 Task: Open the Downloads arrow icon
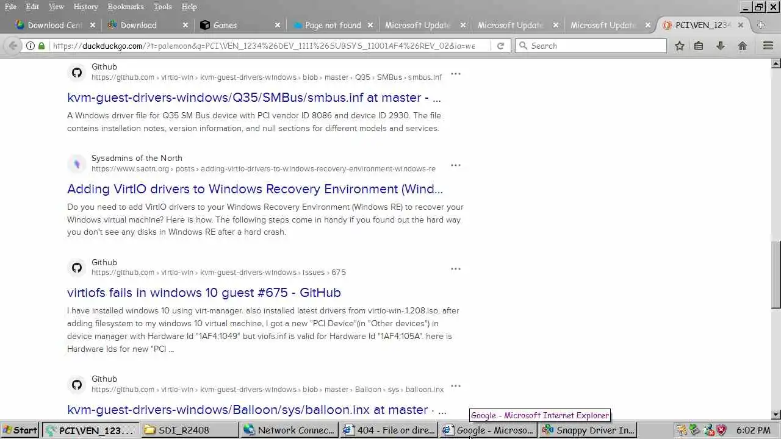[721, 46]
